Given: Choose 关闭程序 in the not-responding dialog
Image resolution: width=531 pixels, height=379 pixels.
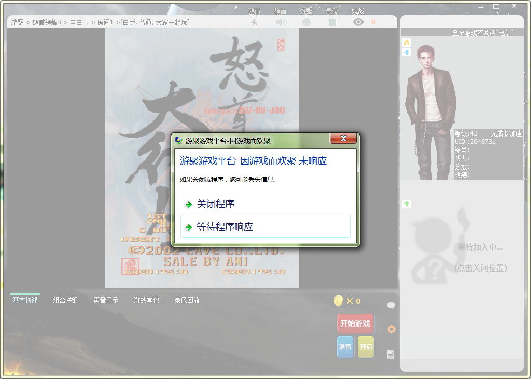Looking at the screenshot, I should coord(265,204).
